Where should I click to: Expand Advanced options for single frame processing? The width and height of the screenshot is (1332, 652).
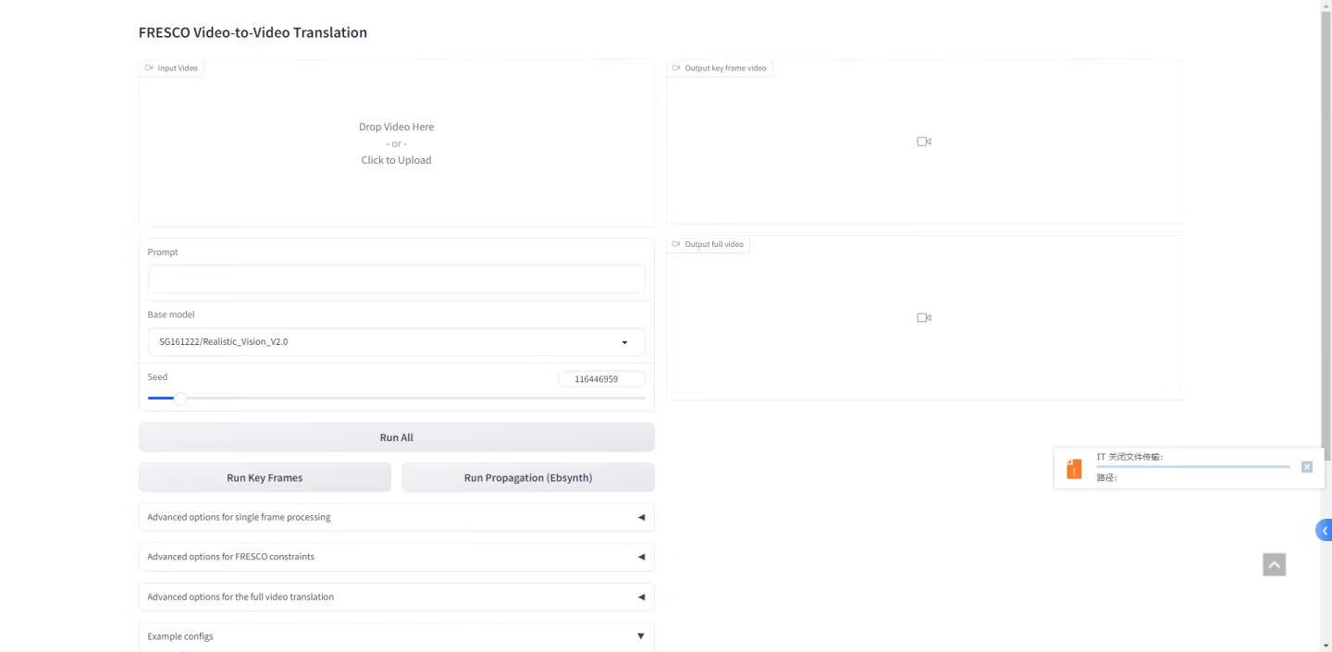tap(396, 517)
